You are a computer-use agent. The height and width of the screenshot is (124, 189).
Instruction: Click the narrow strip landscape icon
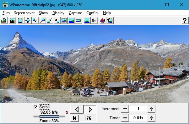[78, 21]
